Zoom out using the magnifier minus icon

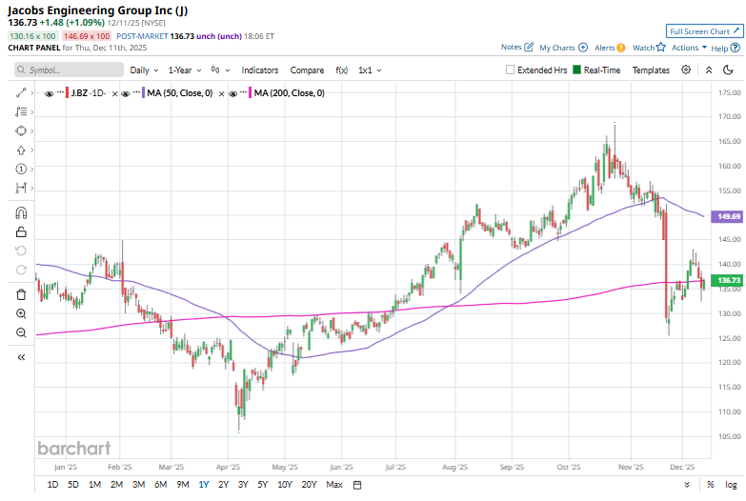point(21,332)
